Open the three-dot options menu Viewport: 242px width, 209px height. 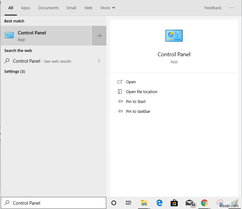pyautogui.click(x=232, y=8)
